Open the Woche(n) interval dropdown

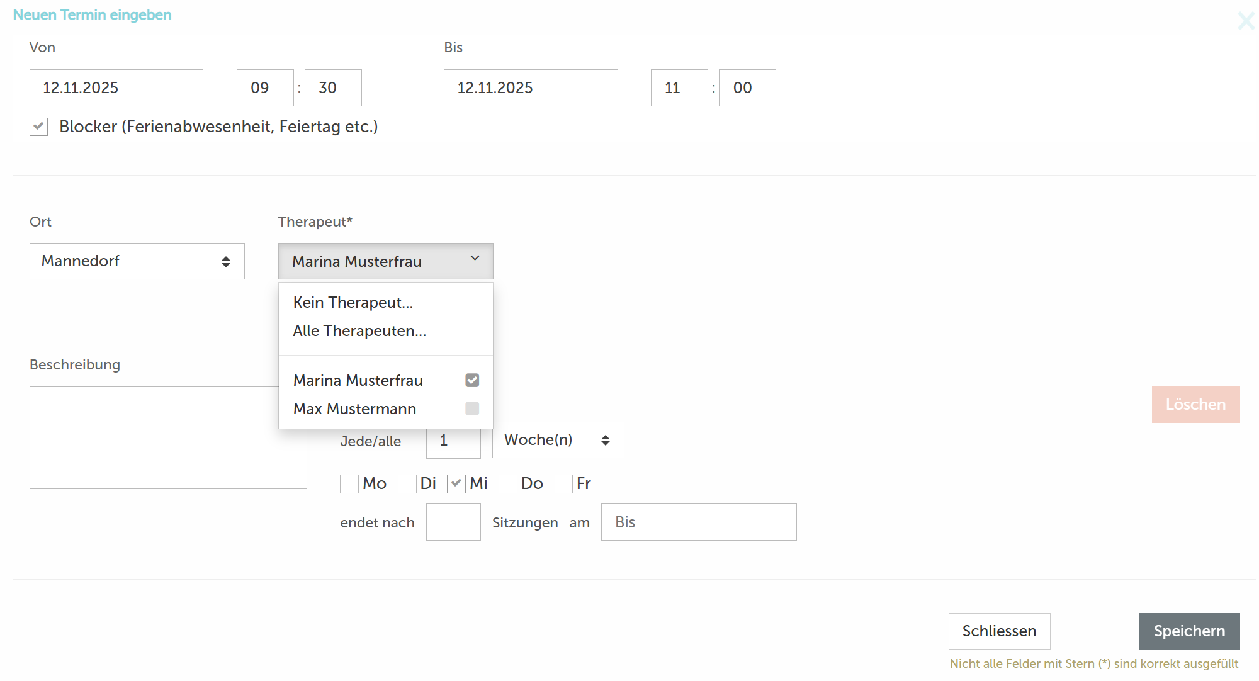pyautogui.click(x=558, y=440)
